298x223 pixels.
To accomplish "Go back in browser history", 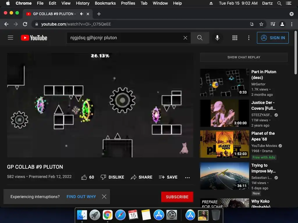I will (6, 24).
